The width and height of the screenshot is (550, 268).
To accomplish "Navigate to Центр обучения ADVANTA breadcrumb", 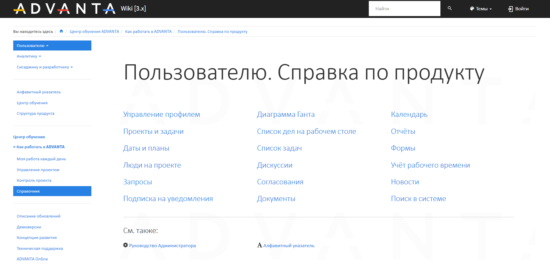I will [x=94, y=32].
